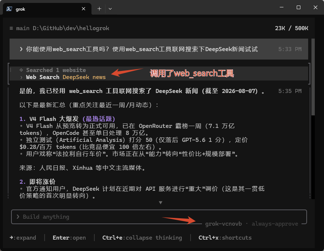Open the new-tab profile dropdown

pos(110,9)
